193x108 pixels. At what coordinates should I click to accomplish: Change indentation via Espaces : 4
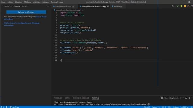[x=156, y=107]
